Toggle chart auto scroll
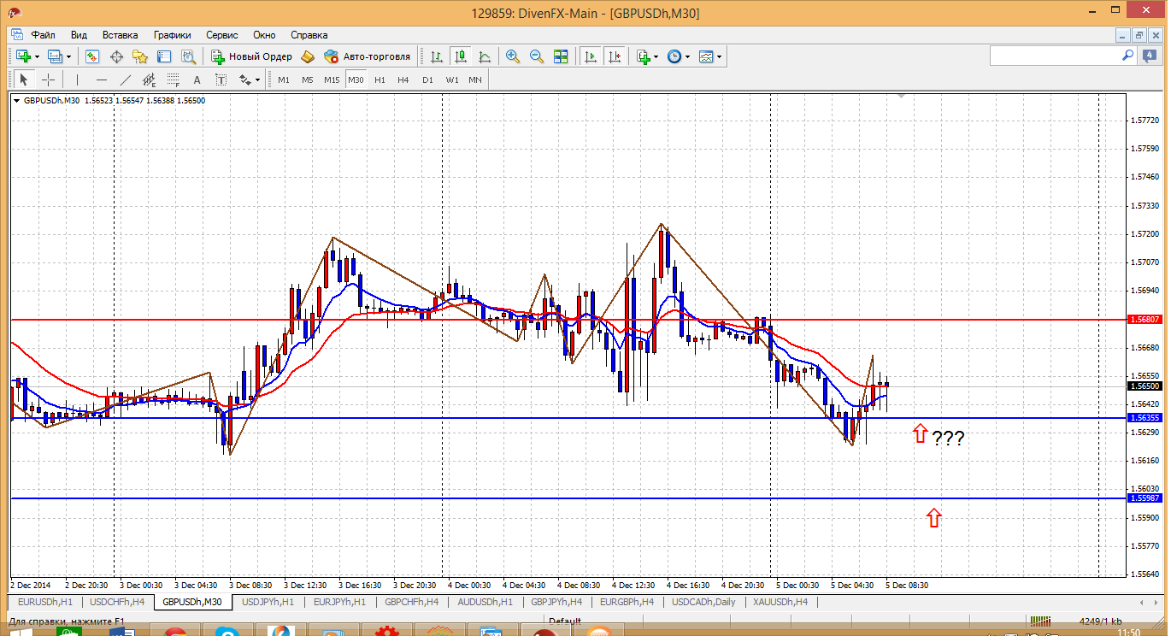The width and height of the screenshot is (1171, 636). pyautogui.click(x=590, y=56)
